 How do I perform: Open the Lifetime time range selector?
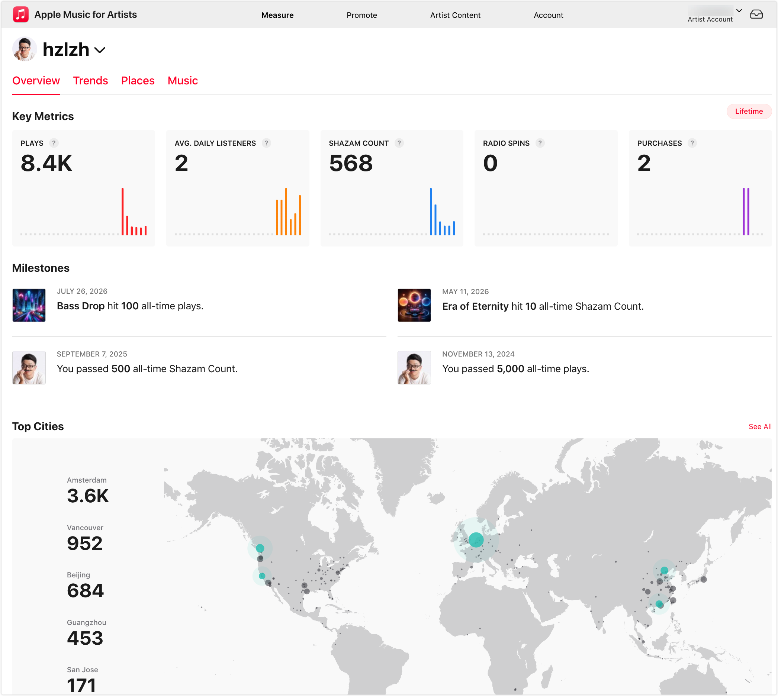tap(749, 111)
